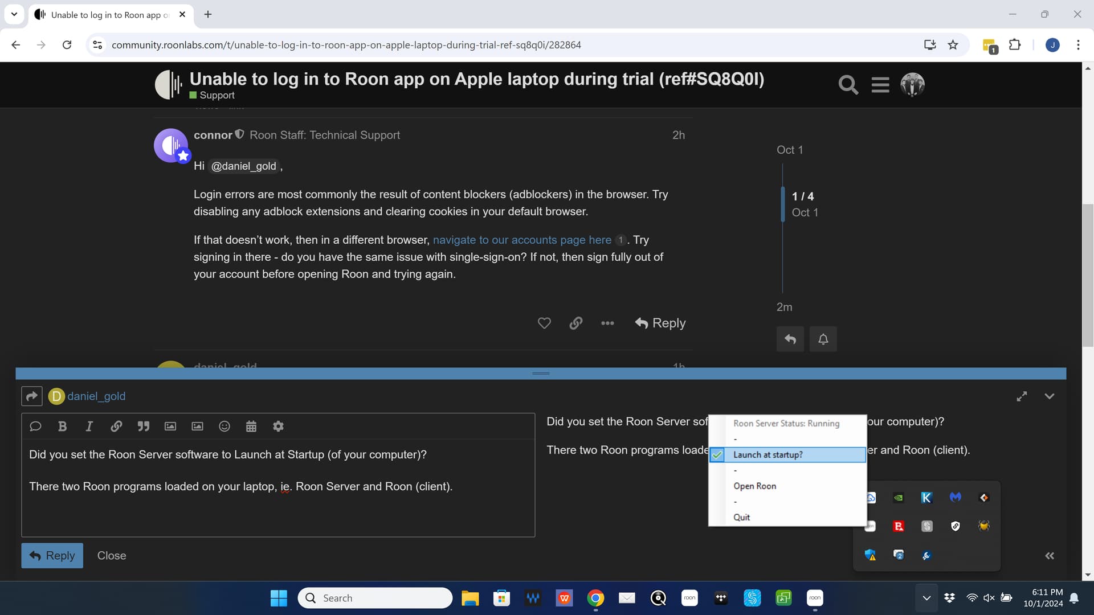Open Chrome three-dot menu
The image size is (1094, 615).
point(1078,45)
